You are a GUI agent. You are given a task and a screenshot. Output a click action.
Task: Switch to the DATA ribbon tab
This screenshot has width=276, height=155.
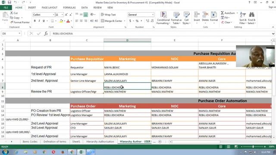(85, 8)
